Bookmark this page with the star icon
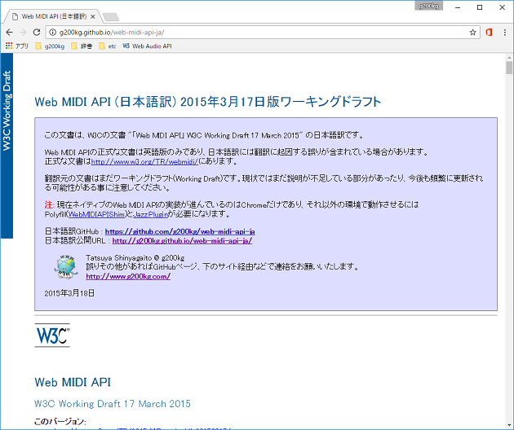The image size is (514, 430). click(x=473, y=32)
